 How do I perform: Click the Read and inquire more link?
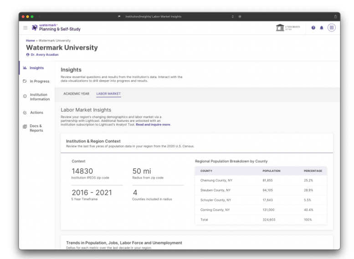point(153,124)
